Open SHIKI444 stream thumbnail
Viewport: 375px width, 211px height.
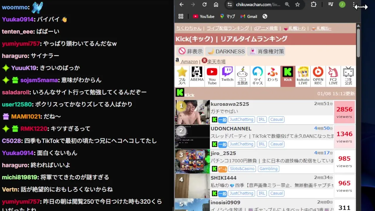192,186
